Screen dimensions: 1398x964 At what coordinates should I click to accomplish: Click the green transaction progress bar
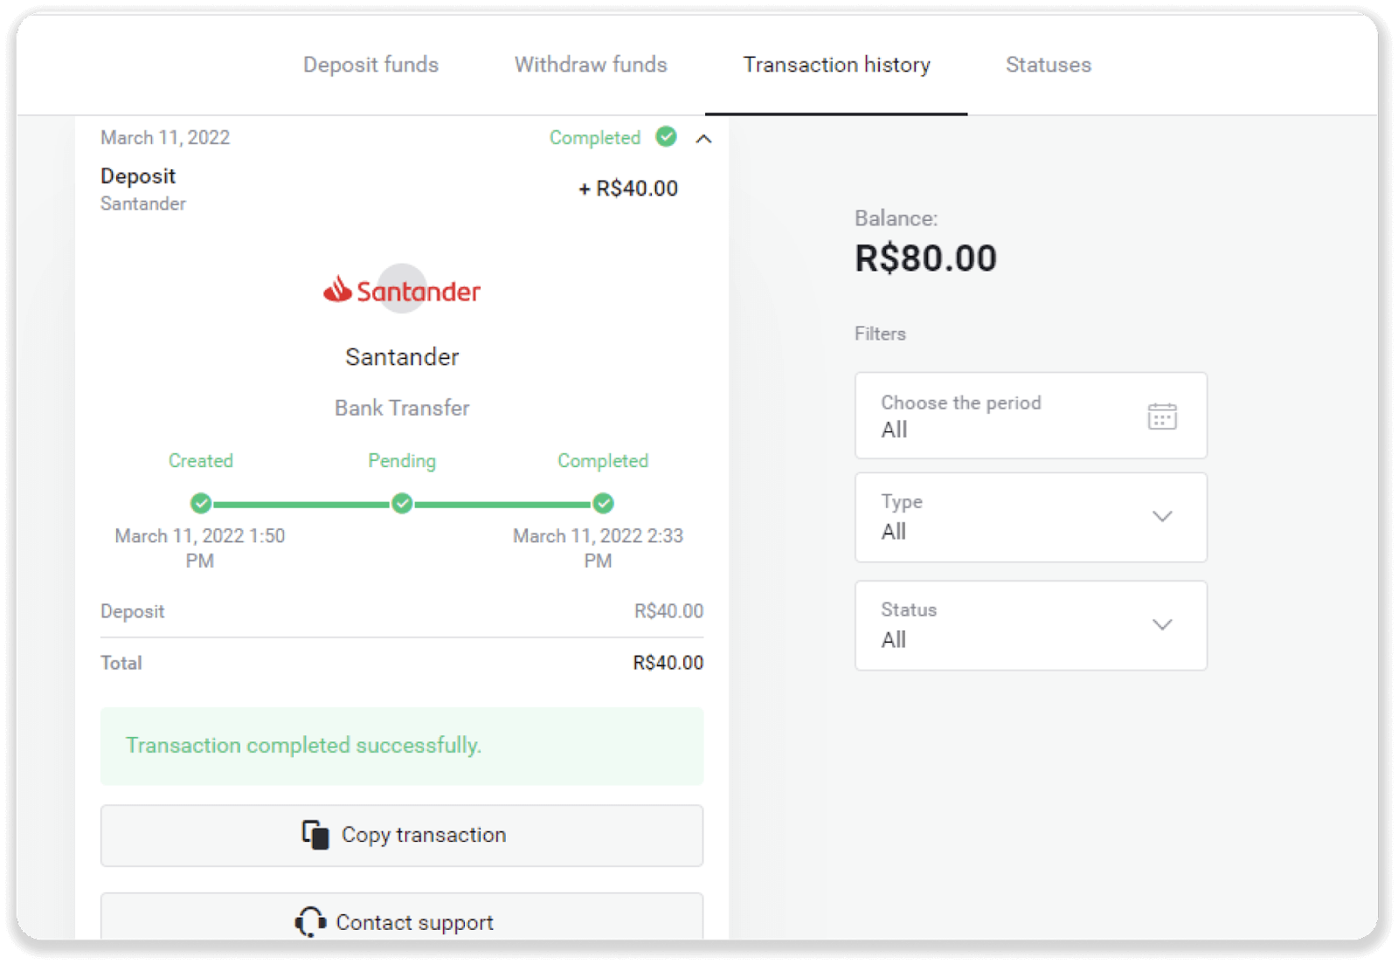coord(402,503)
